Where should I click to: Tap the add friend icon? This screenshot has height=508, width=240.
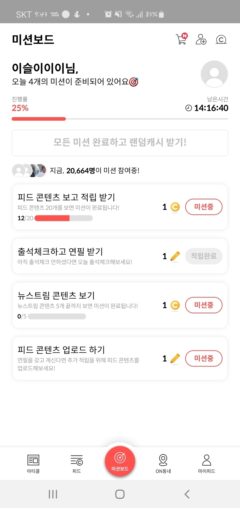pyautogui.click(x=201, y=39)
